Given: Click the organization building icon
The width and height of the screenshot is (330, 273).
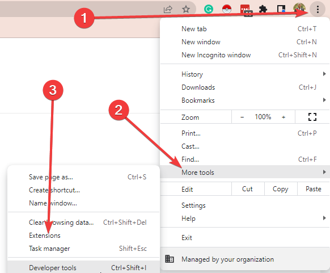Looking at the screenshot, I should point(170,259).
